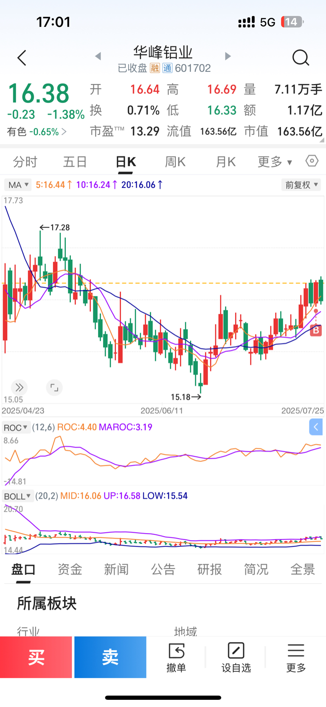The image size is (326, 707).
Task: Go to previous stock with left triangle
Action: [x=98, y=56]
